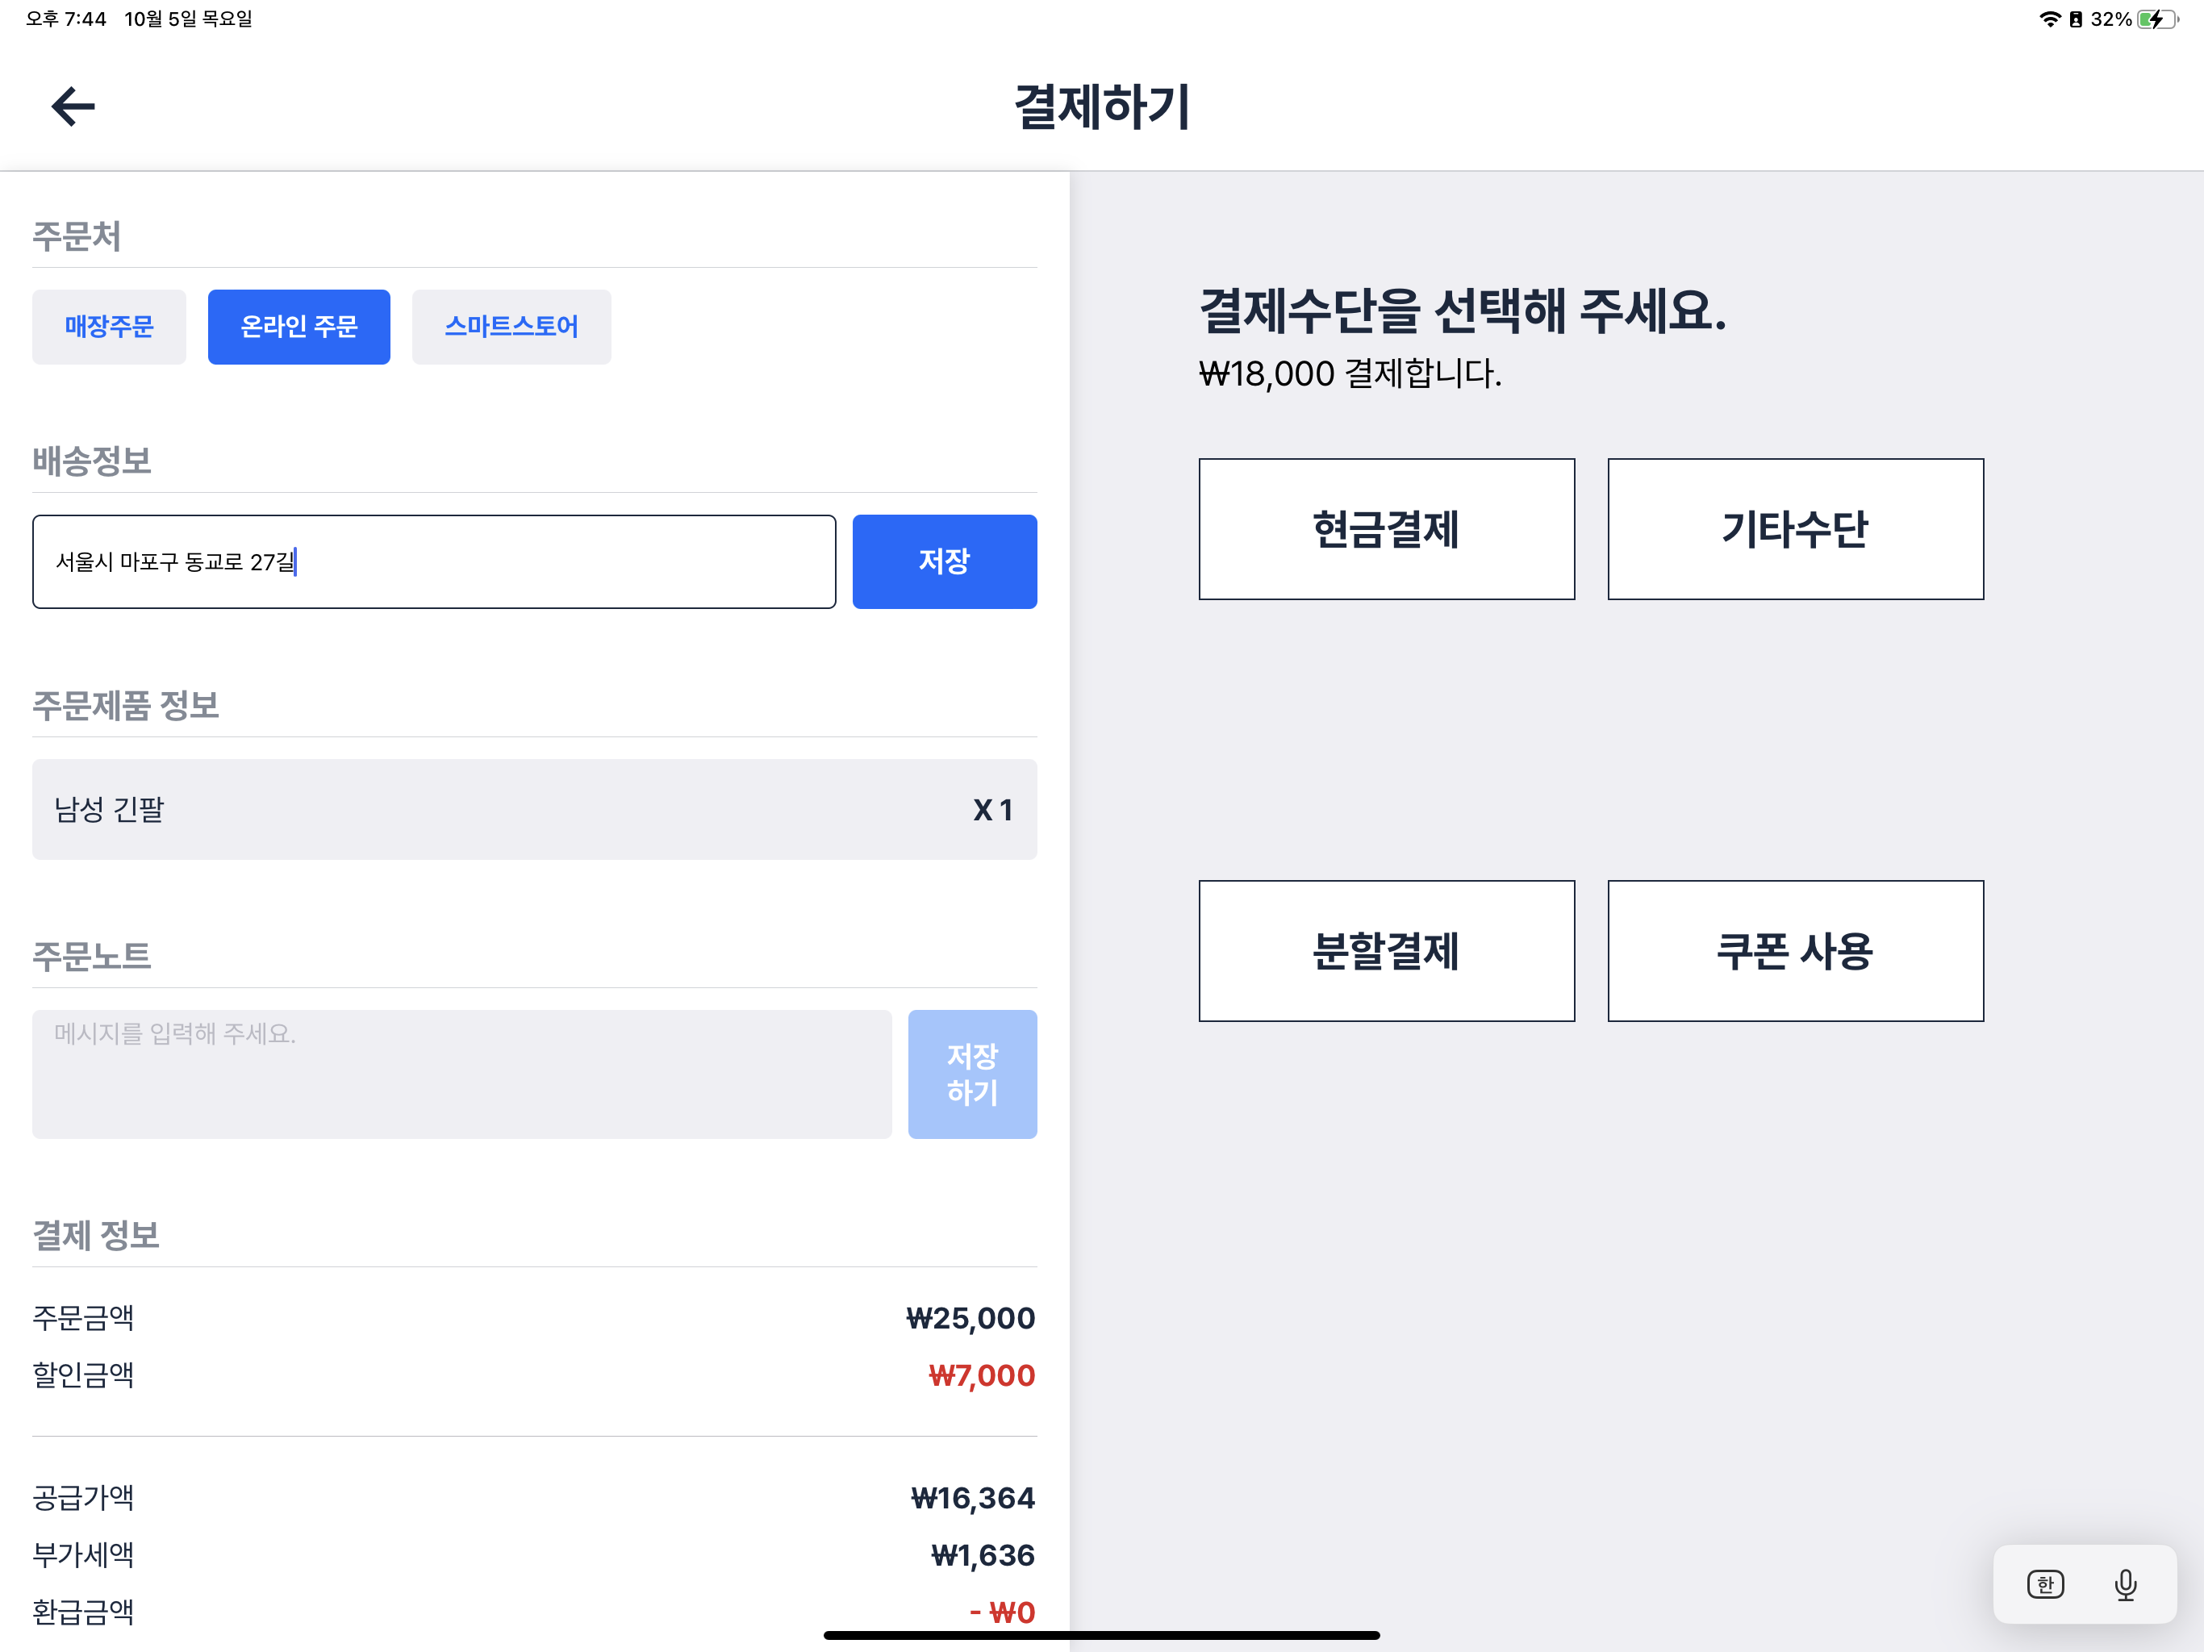Viewport: 2204px width, 1652px height.
Task: Click the delivery address input field
Action: point(433,562)
